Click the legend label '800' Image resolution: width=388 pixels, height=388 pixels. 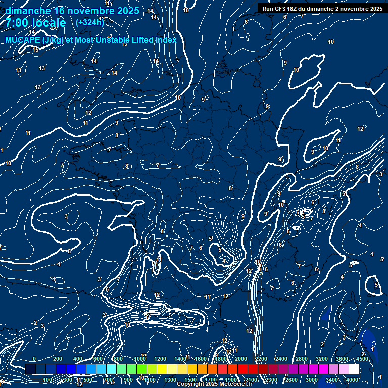[x=118, y=359]
